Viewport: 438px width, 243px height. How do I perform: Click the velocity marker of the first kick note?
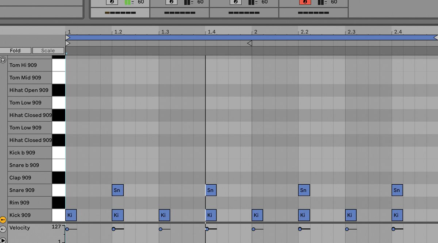click(66, 229)
